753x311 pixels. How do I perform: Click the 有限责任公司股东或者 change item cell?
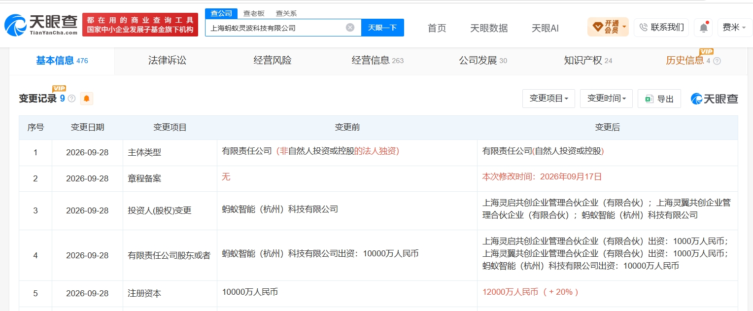tap(170, 255)
